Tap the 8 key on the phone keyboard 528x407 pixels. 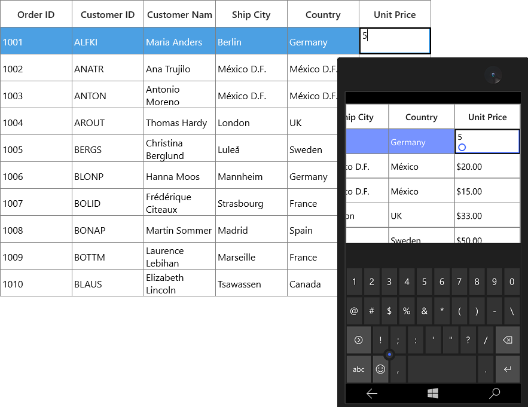(x=477, y=281)
